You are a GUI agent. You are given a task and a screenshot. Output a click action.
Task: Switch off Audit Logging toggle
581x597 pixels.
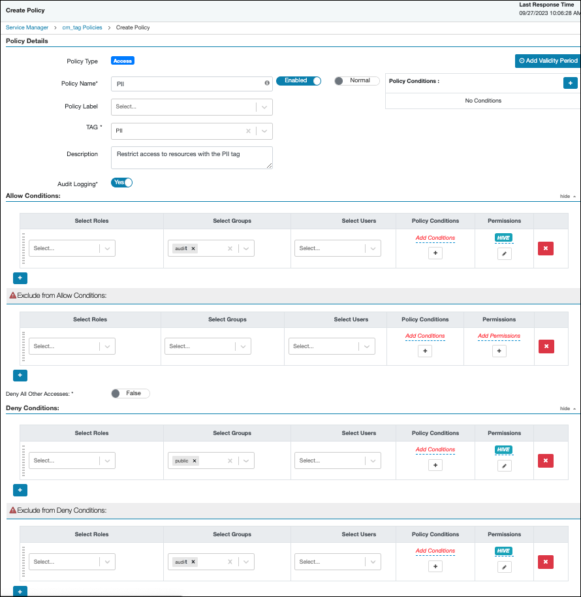tap(121, 183)
